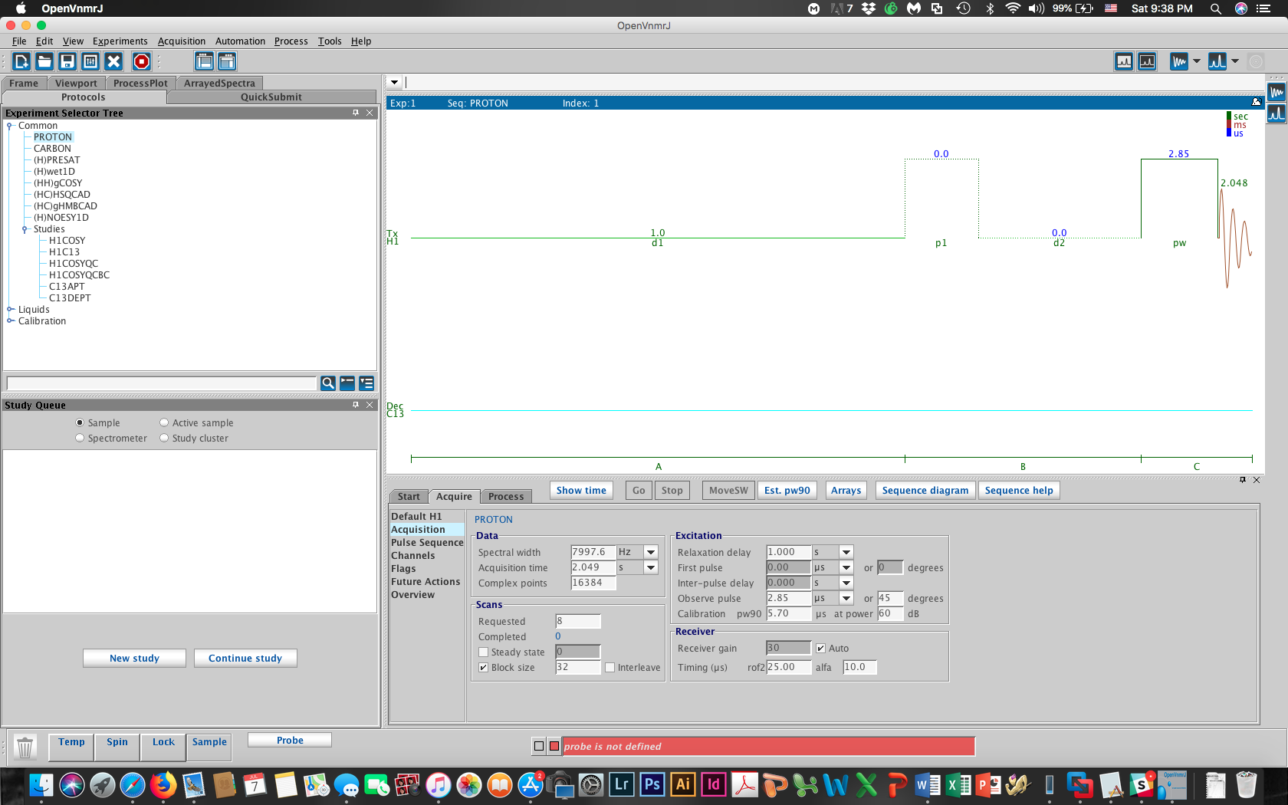Uncheck the Block size checkbox
Viewport: 1288px width, 805px height.
(x=484, y=668)
